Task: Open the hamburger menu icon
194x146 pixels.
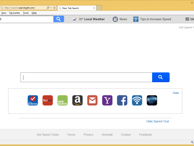Action: point(187,19)
